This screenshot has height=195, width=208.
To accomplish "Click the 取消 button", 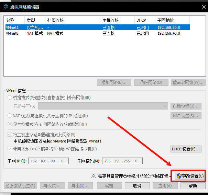I will pos(137,186).
